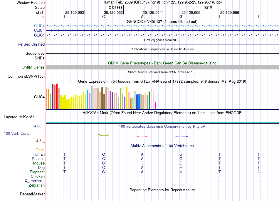Click the Dog A mismatch under base G
The height and width of the screenshot is (201, 279).
181,168
